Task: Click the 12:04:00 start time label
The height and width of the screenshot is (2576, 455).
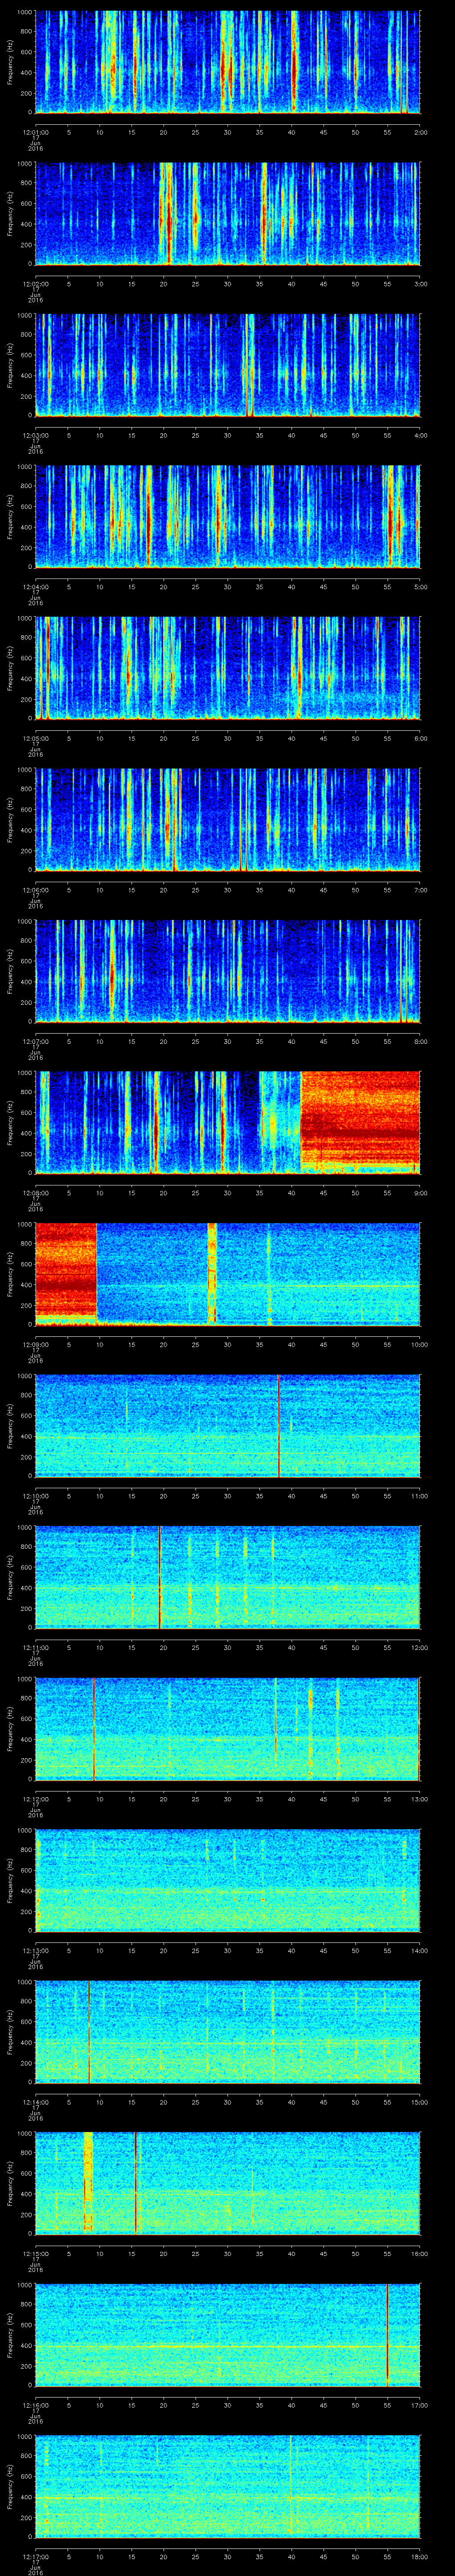Action: (x=35, y=586)
